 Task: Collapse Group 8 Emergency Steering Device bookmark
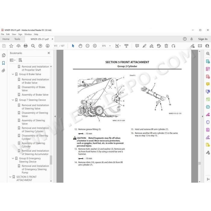(13, 158)
